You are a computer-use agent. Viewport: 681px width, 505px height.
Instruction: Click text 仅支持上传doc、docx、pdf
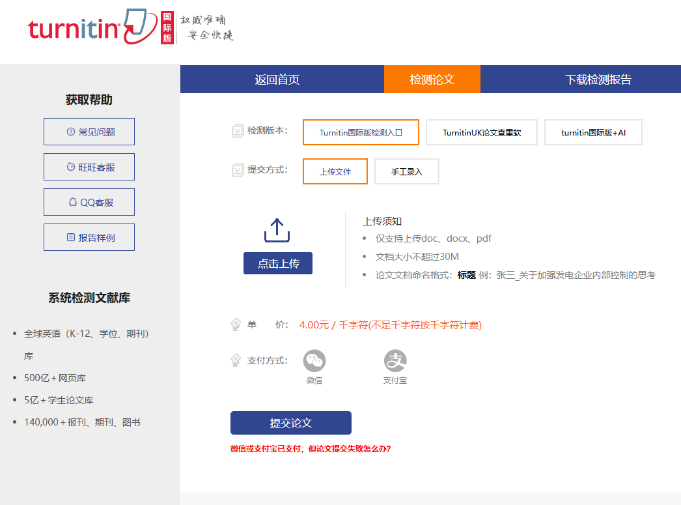tap(434, 238)
